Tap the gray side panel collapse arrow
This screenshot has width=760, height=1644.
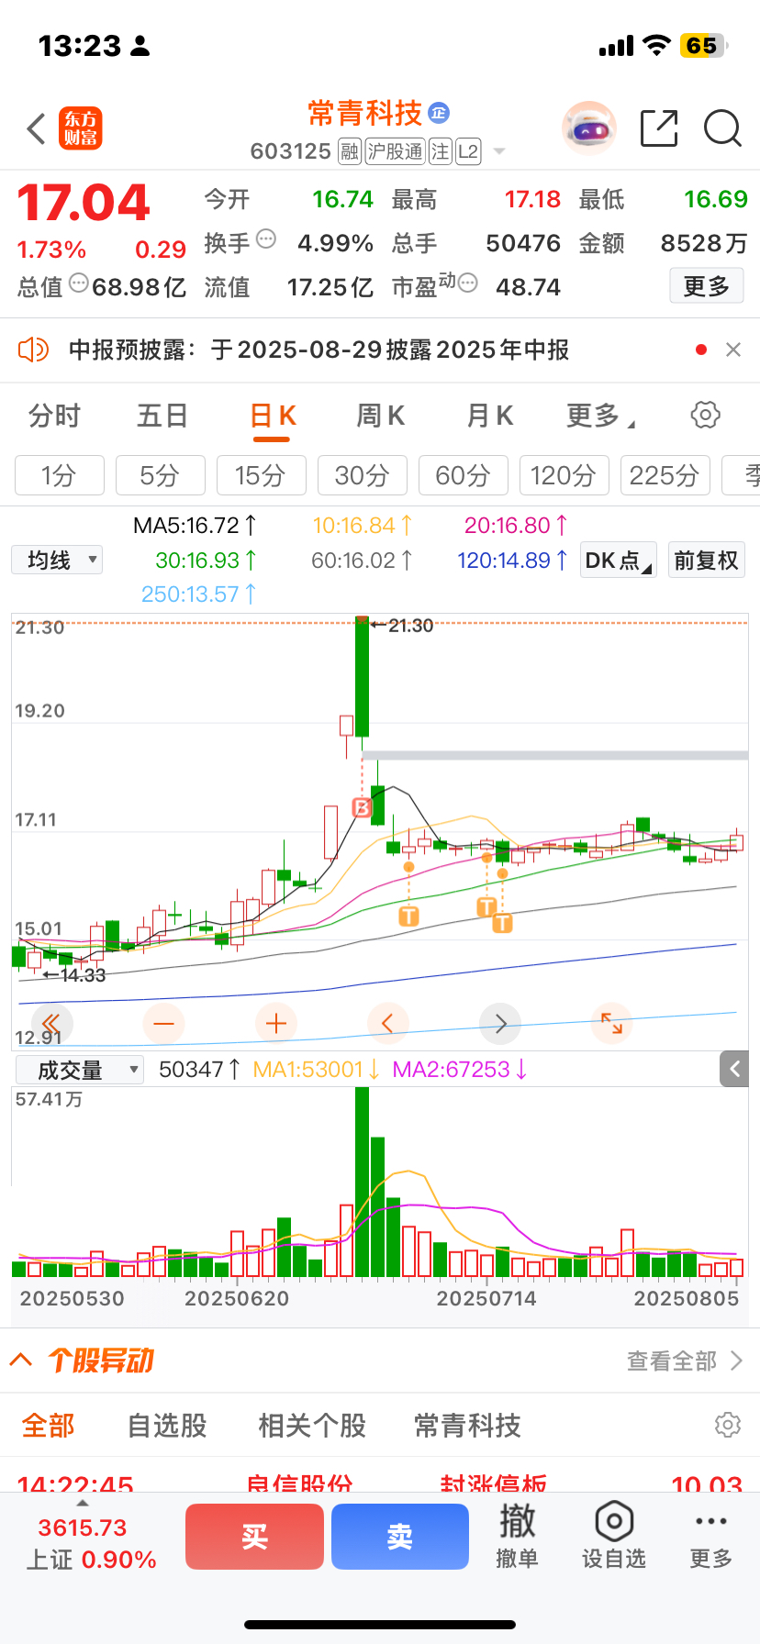(734, 1069)
